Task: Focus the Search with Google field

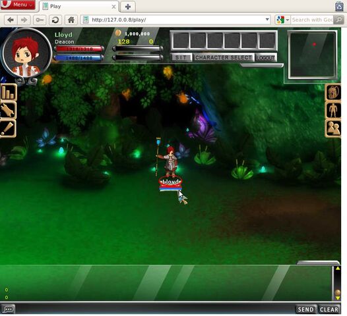Action: [312, 20]
